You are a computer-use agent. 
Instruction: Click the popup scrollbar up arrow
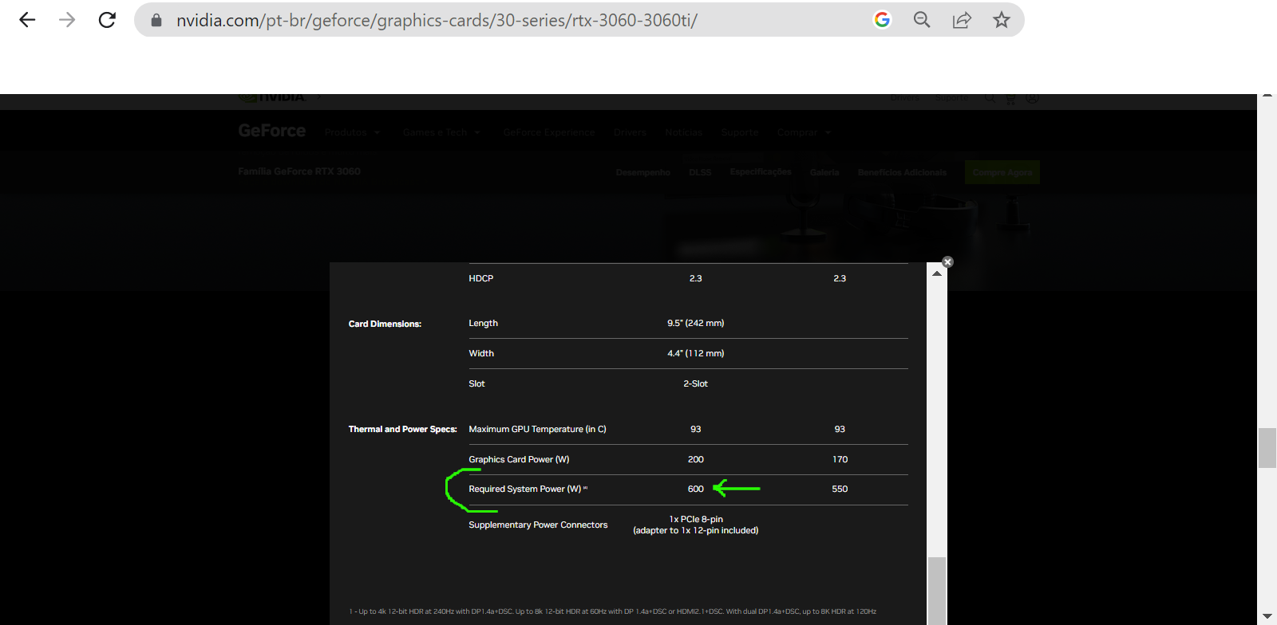click(x=937, y=273)
